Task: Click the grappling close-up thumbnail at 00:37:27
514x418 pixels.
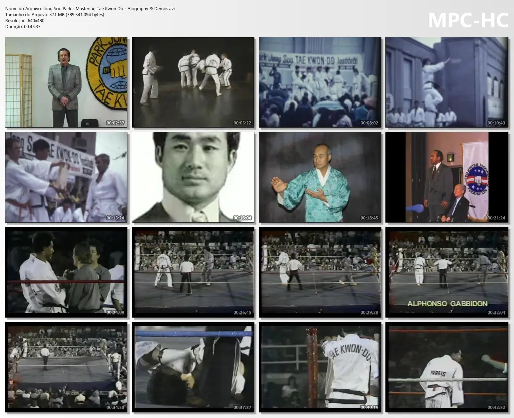Action: (x=193, y=366)
